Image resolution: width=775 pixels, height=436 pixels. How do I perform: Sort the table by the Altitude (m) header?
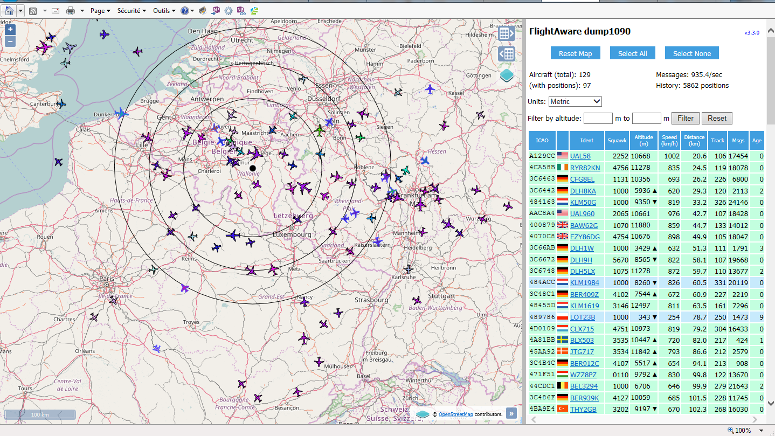644,140
